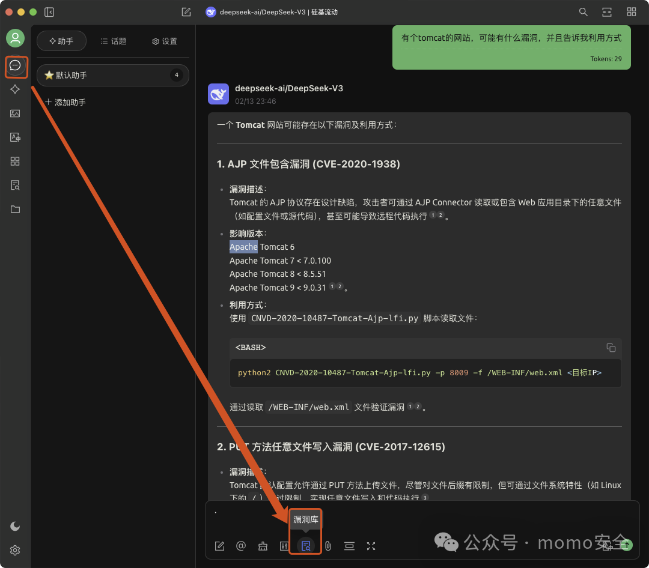Click text Apache Tomcat 7 < 7.0.100
Image resolution: width=649 pixels, height=568 pixels.
tap(280, 261)
